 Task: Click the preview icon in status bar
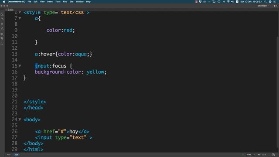pyautogui.click(x=273, y=155)
